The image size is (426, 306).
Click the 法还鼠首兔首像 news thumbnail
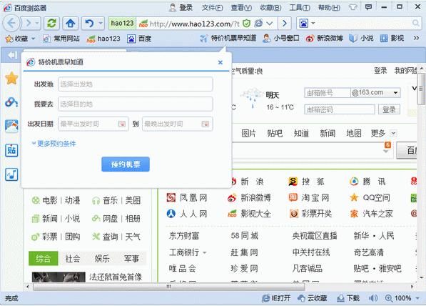pyautogui.click(x=59, y=277)
